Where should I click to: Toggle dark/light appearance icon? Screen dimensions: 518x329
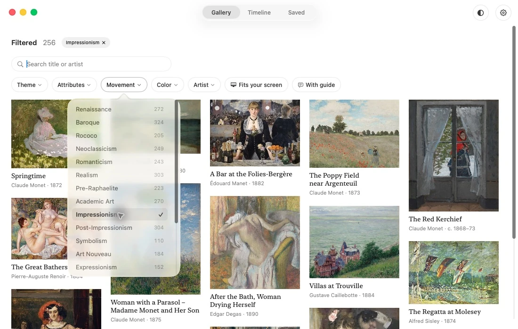click(480, 13)
